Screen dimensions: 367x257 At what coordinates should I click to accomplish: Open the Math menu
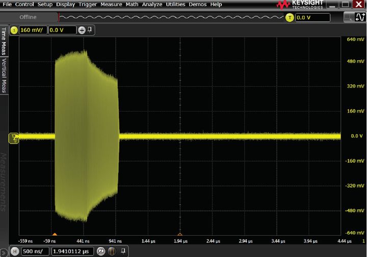coord(132,4)
